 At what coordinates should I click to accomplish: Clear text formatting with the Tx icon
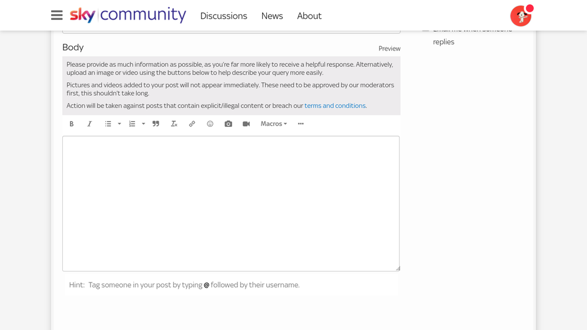[x=174, y=124]
